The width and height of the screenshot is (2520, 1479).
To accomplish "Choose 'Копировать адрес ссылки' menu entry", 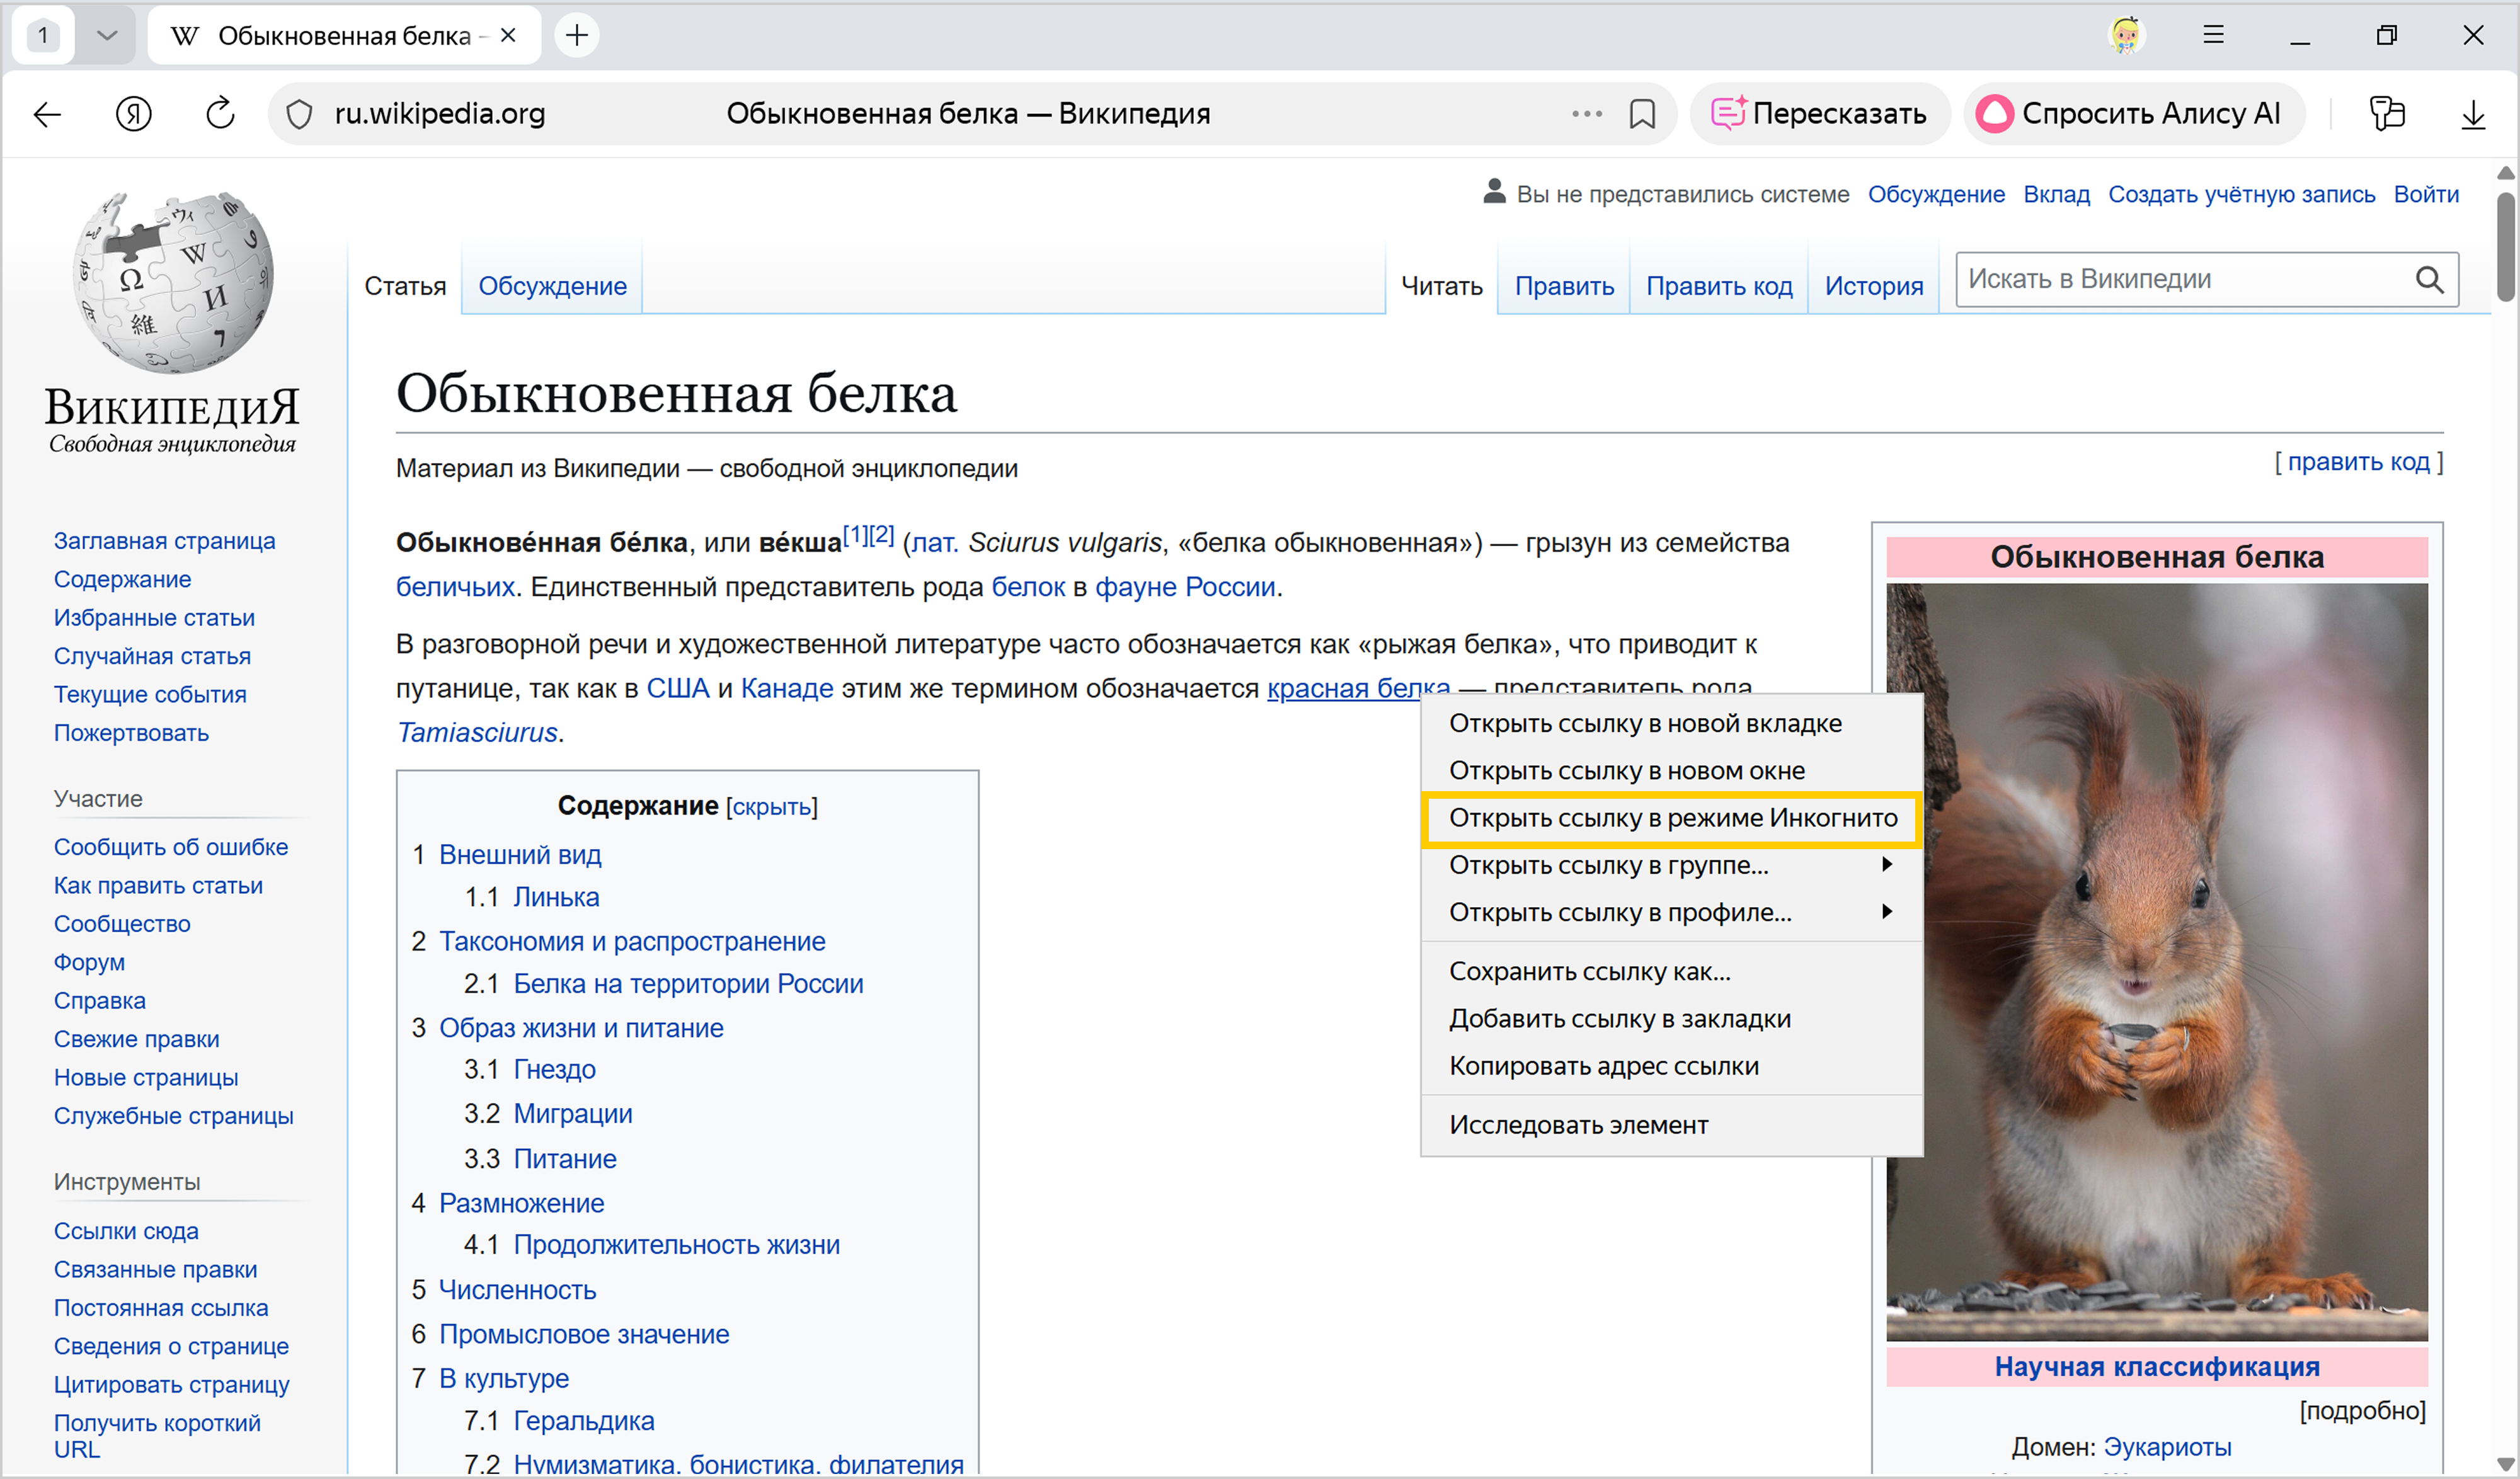I will click(1603, 1066).
